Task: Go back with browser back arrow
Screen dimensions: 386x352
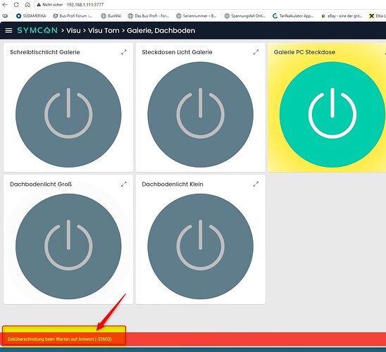Action: coord(5,4)
